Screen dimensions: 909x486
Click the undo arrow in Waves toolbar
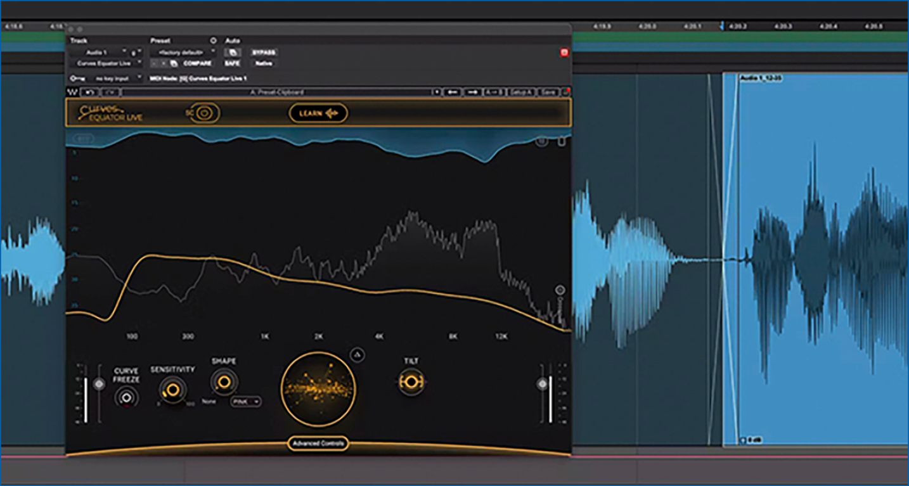[x=89, y=93]
